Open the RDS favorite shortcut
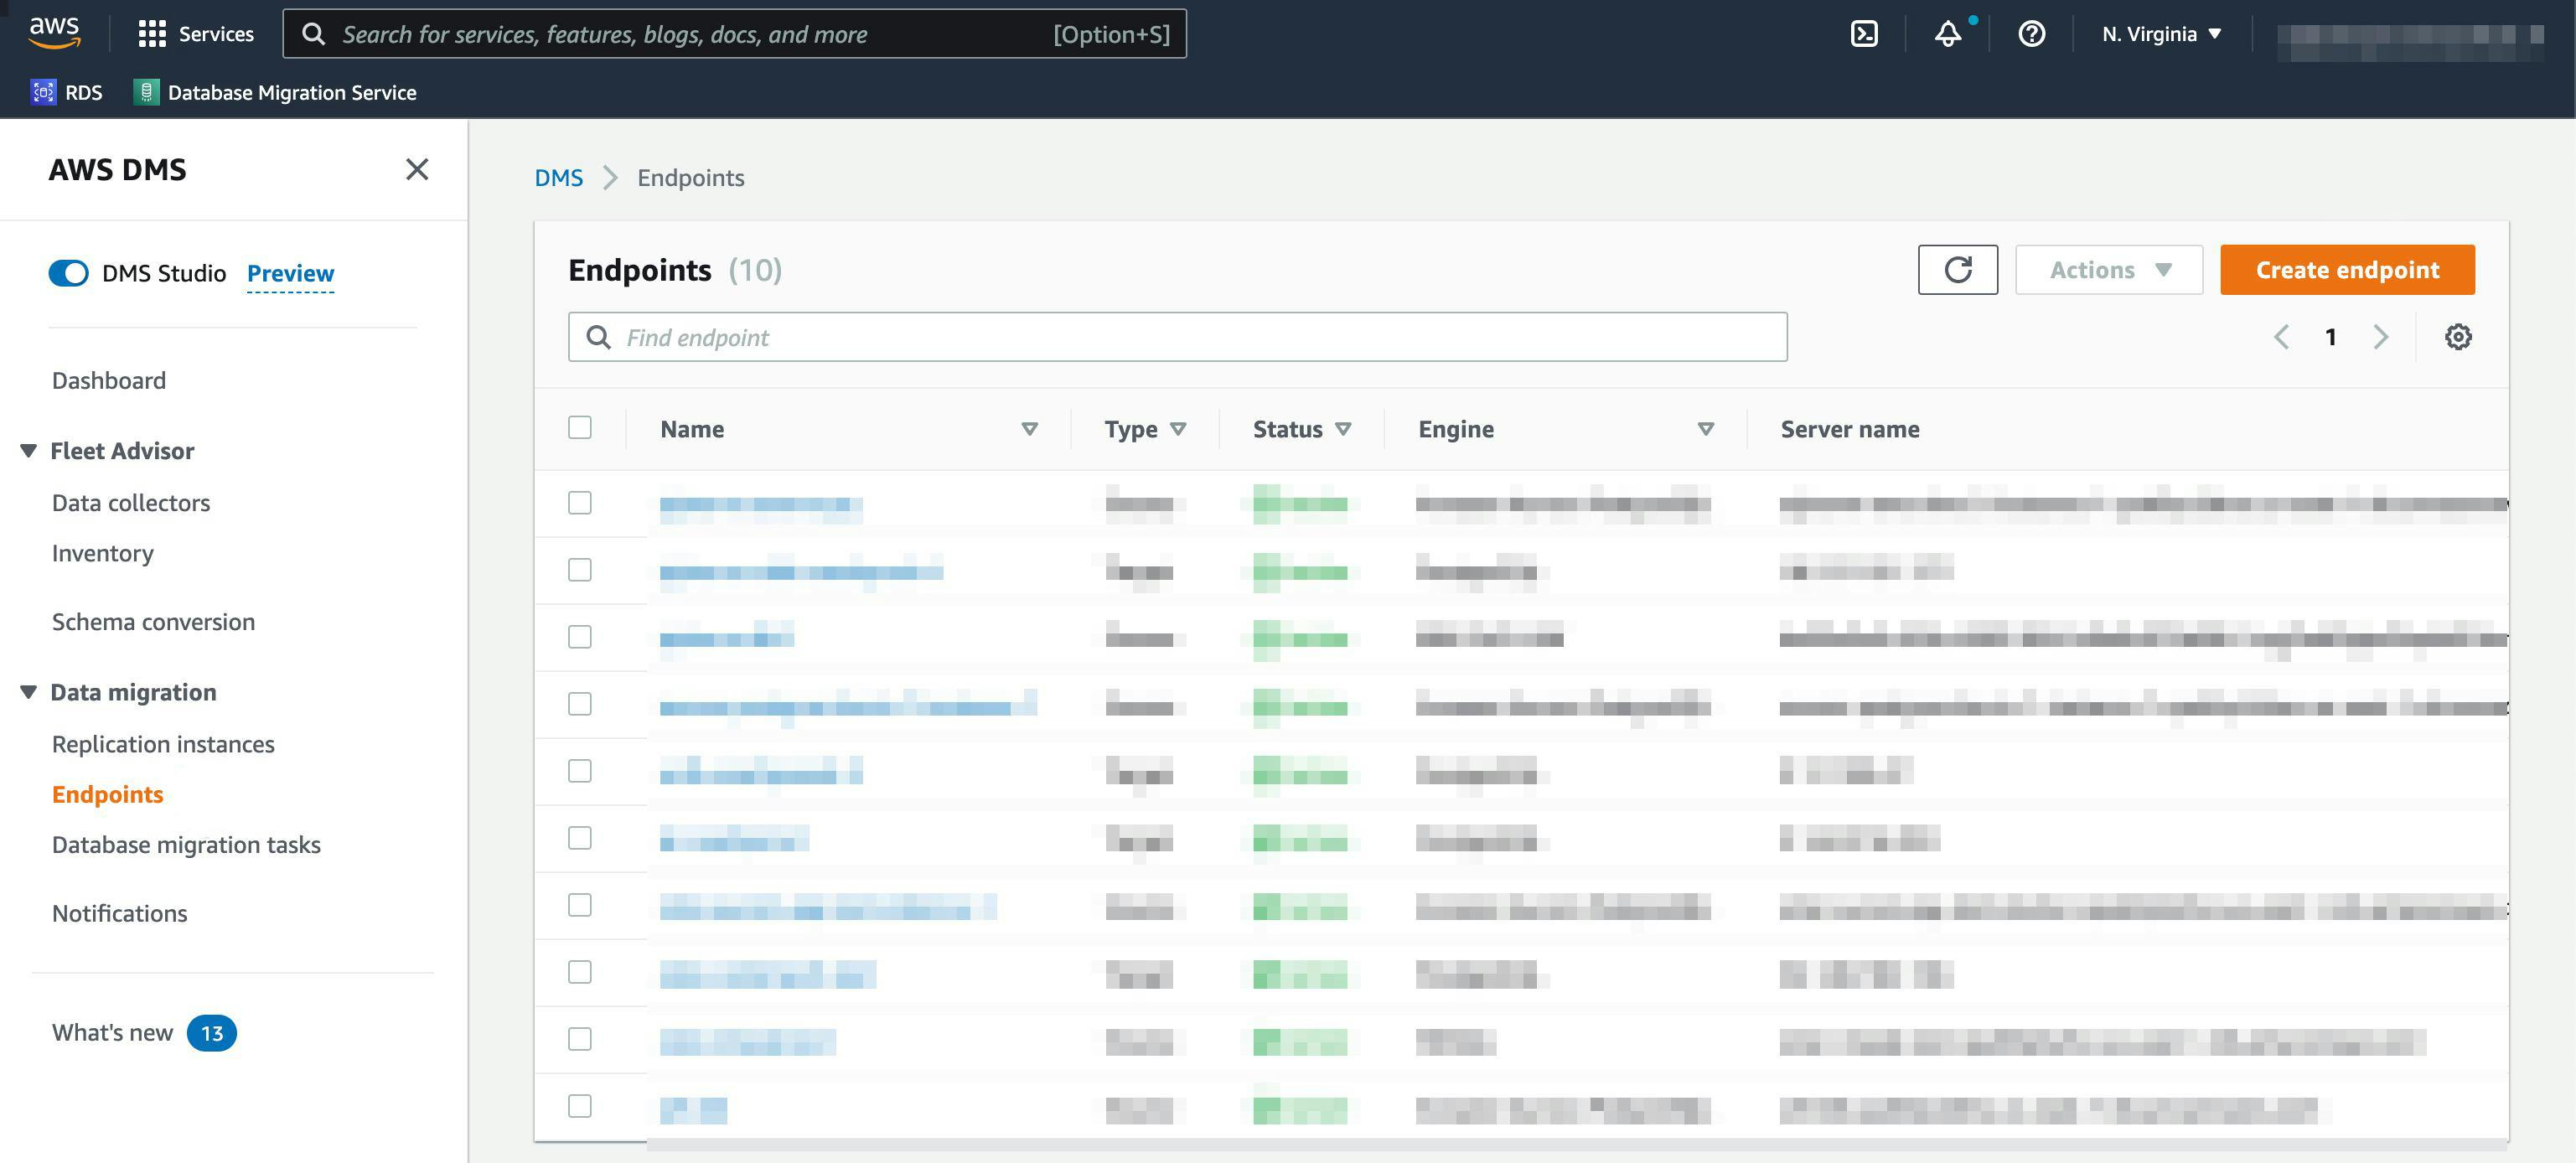 point(68,92)
